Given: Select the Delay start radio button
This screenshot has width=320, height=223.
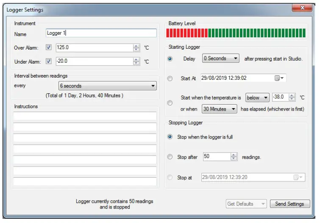Looking at the screenshot, I should coord(170,59).
